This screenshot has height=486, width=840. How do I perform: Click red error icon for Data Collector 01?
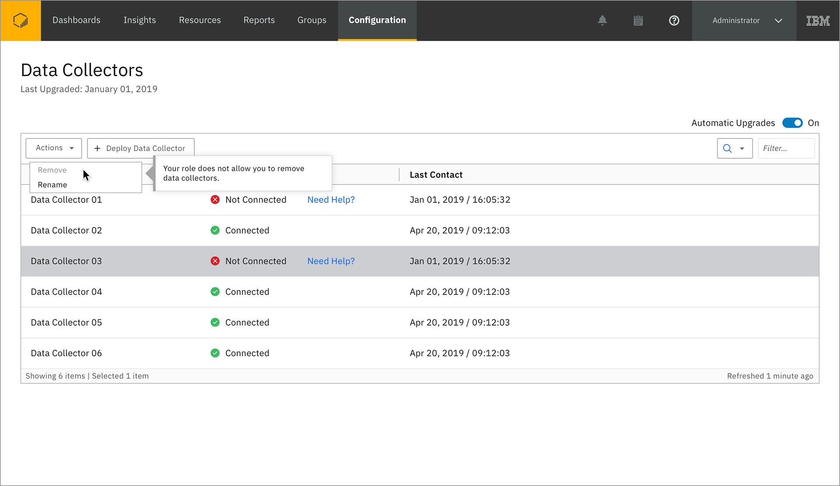[215, 200]
